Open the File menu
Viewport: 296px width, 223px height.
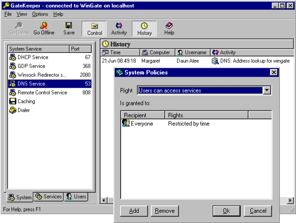coord(8,14)
